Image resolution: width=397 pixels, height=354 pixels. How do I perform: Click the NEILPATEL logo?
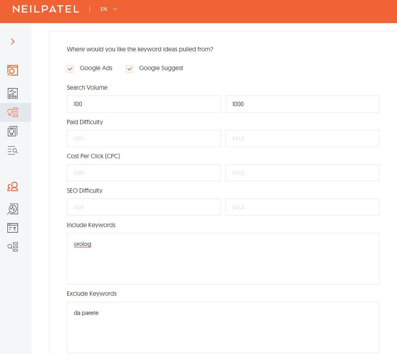pos(46,9)
